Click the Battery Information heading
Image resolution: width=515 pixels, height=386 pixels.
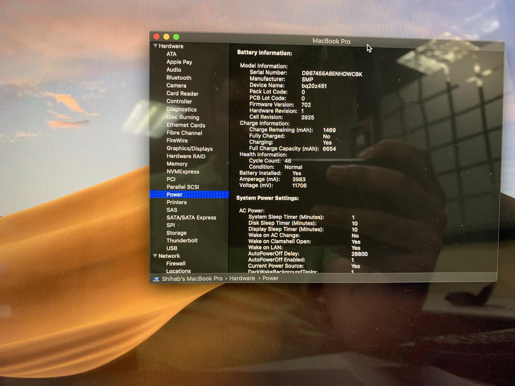tap(265, 53)
